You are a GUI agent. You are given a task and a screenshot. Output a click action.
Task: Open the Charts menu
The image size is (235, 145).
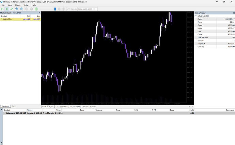pos(17,5)
